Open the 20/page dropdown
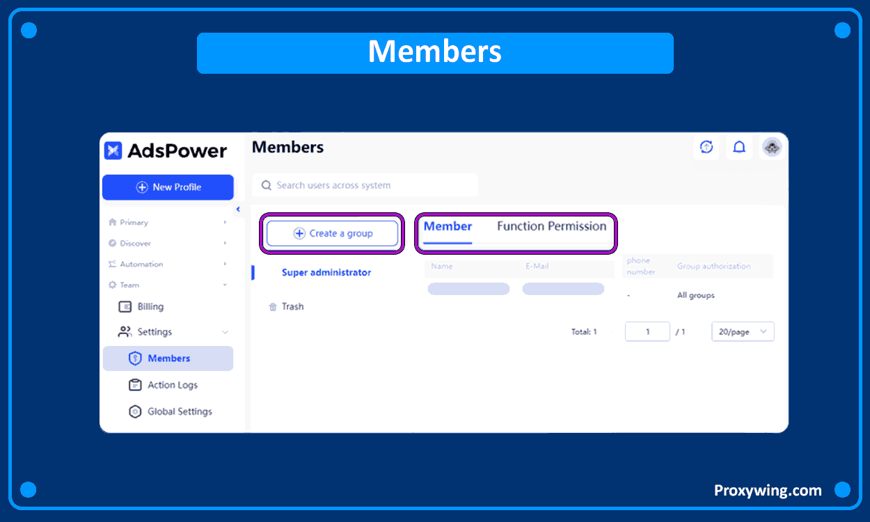Image resolution: width=870 pixels, height=522 pixels. (743, 332)
